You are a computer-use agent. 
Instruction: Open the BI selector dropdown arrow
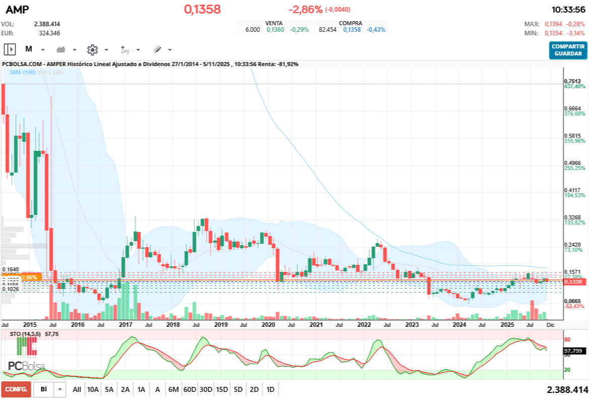point(60,389)
